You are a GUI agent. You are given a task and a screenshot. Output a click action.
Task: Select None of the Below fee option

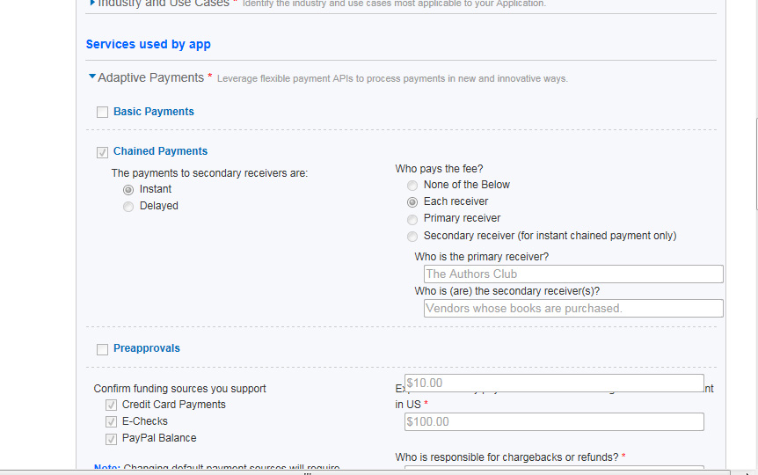tap(412, 186)
